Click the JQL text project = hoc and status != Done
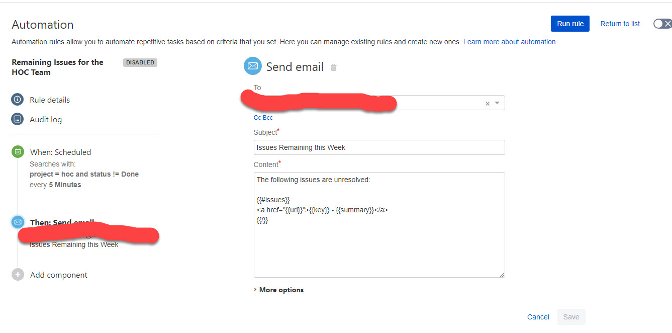Image resolution: width=672 pixels, height=333 pixels. (84, 174)
